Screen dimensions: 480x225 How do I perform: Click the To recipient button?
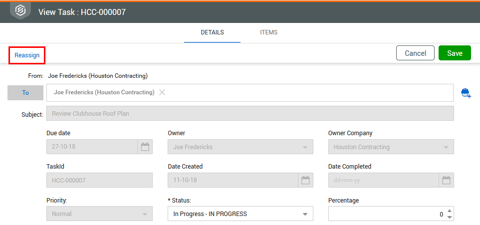pos(25,93)
